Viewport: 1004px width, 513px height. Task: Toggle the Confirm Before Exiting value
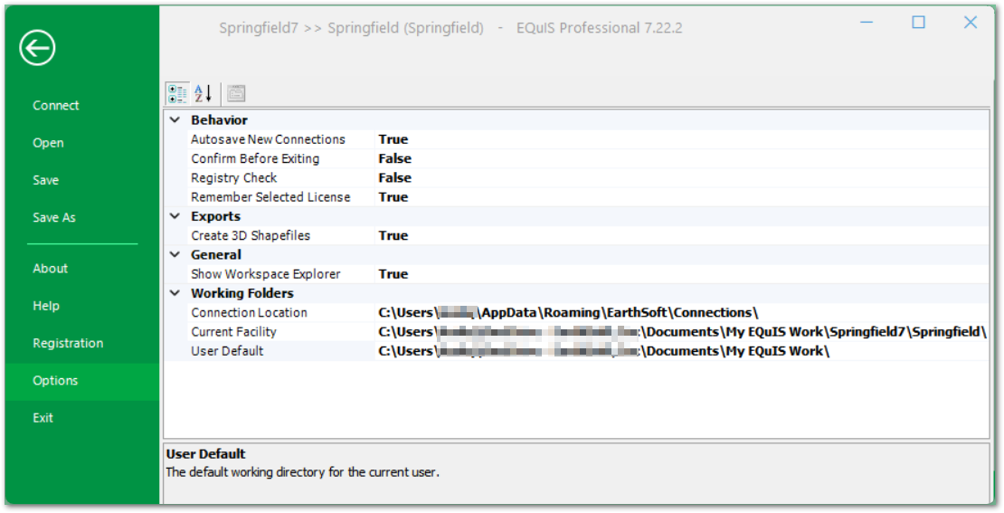395,159
